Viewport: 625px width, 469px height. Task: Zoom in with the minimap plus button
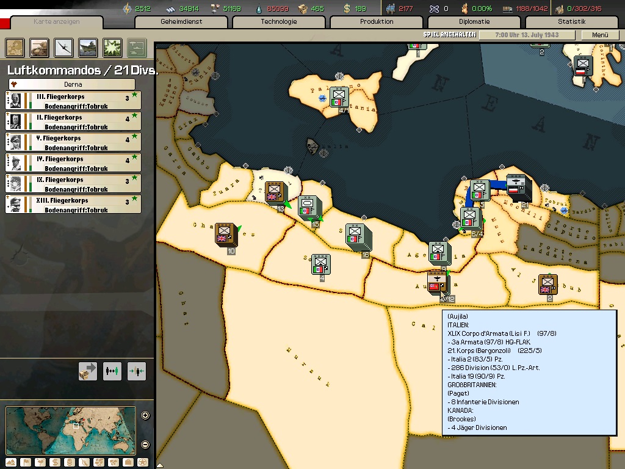coord(145,415)
